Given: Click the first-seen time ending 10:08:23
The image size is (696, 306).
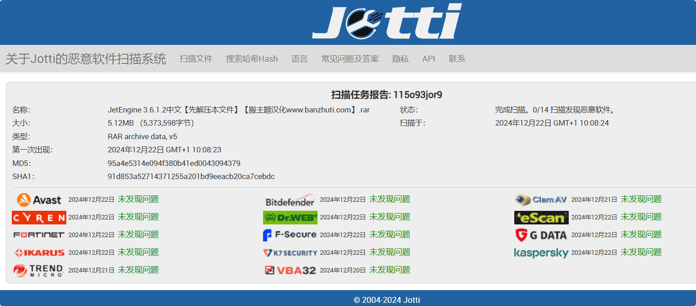Looking at the screenshot, I should pyautogui.click(x=164, y=150).
